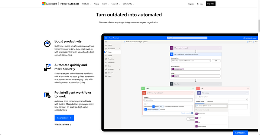
Task: Remove the Training completion token
Action: click(x=159, y=109)
